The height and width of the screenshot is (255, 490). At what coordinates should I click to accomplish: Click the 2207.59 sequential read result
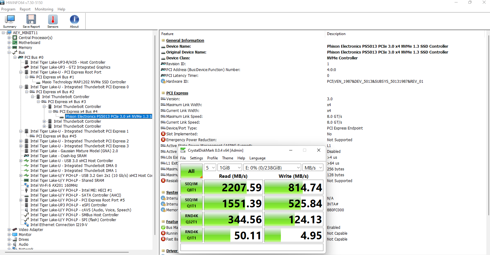tap(233, 187)
